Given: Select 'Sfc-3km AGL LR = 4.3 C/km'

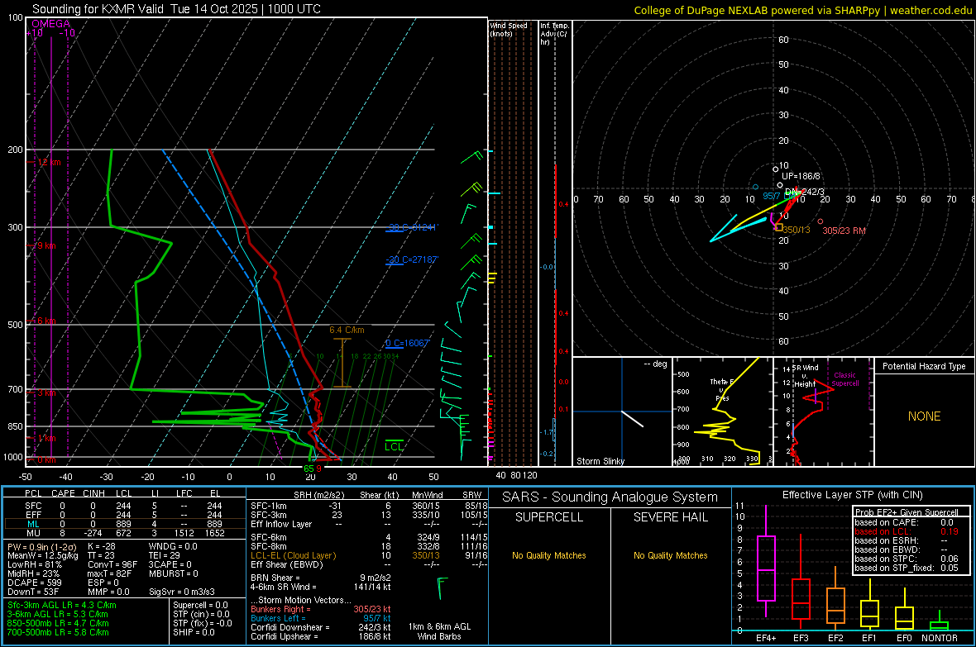Looking at the screenshot, I should point(62,606).
